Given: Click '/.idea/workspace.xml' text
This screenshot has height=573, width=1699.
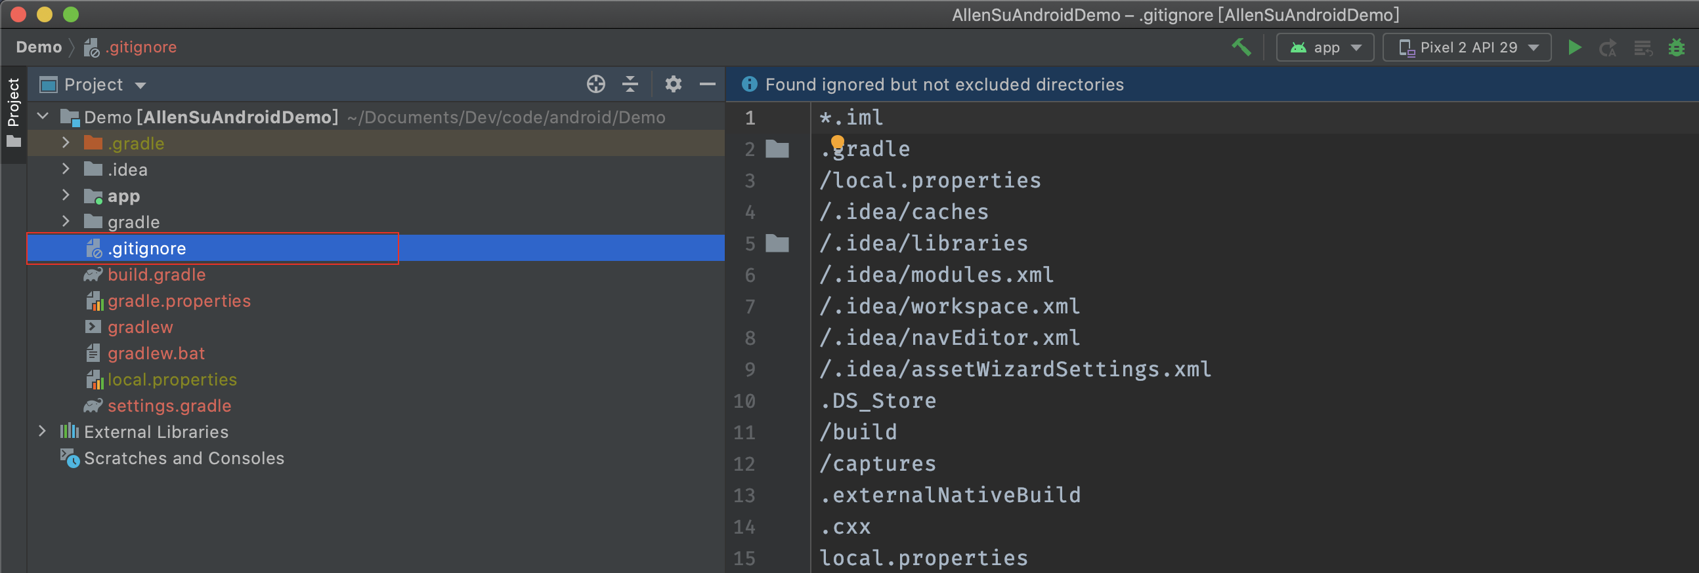Looking at the screenshot, I should 950,307.
